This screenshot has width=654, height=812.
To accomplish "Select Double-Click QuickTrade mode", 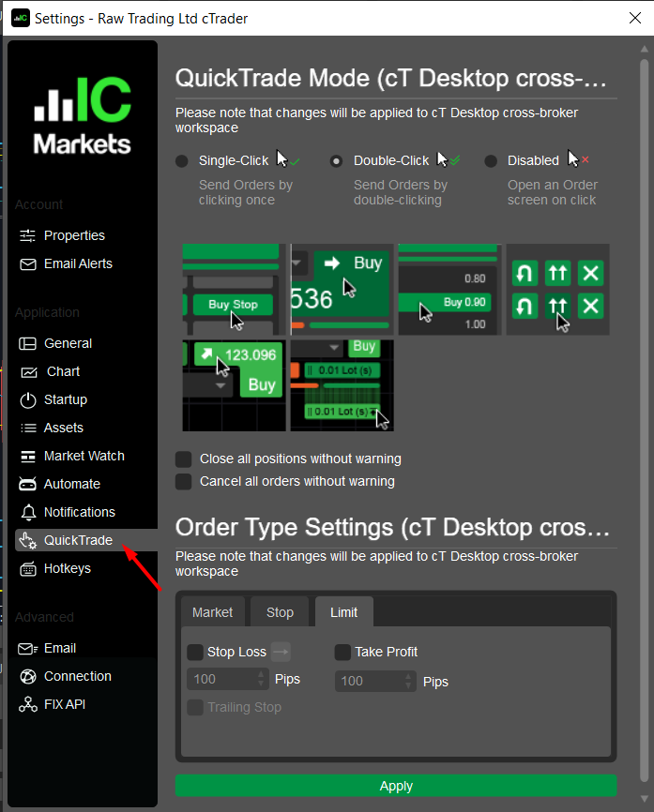I will coord(336,161).
